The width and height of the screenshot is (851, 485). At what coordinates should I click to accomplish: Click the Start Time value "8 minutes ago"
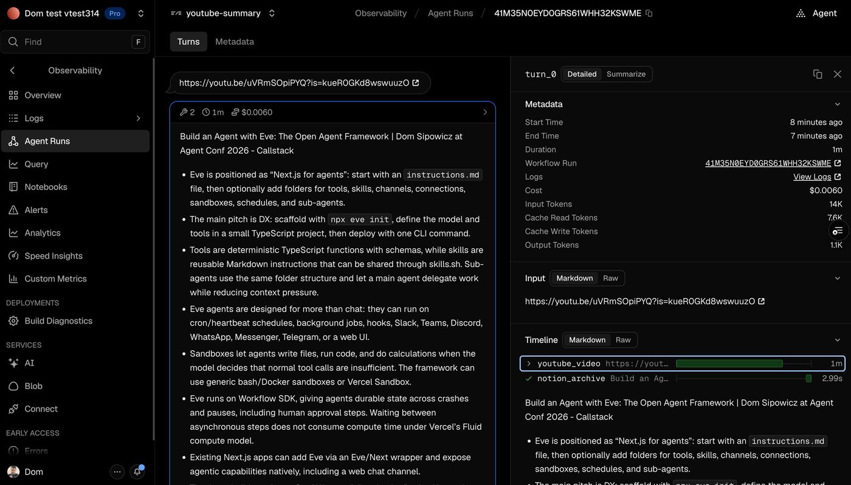(816, 123)
